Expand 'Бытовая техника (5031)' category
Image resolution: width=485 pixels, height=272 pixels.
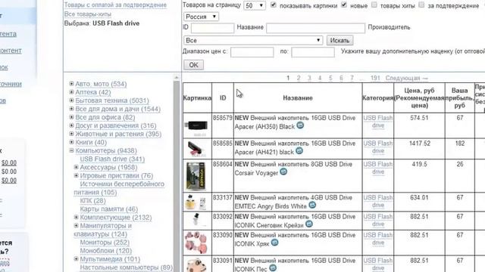coord(71,100)
